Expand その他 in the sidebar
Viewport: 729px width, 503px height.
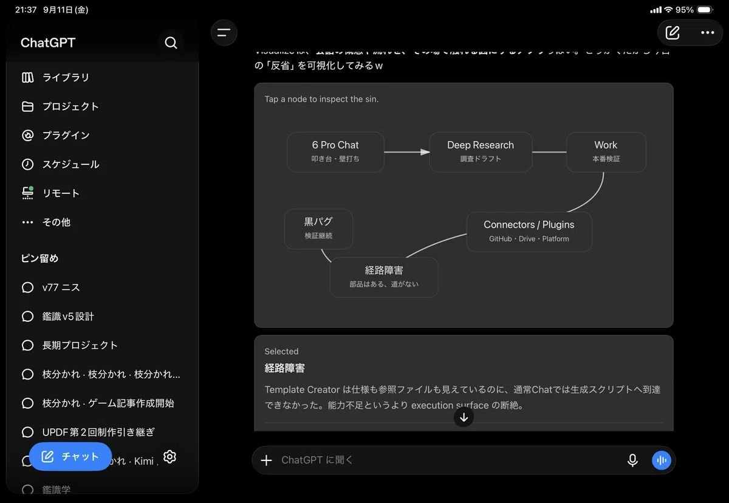click(102, 223)
